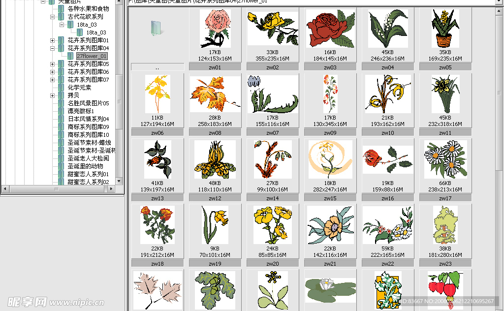Viewport: 504px width, 311px height.
Task: Click the folder tree scroll left arrow
Action: (5, 188)
